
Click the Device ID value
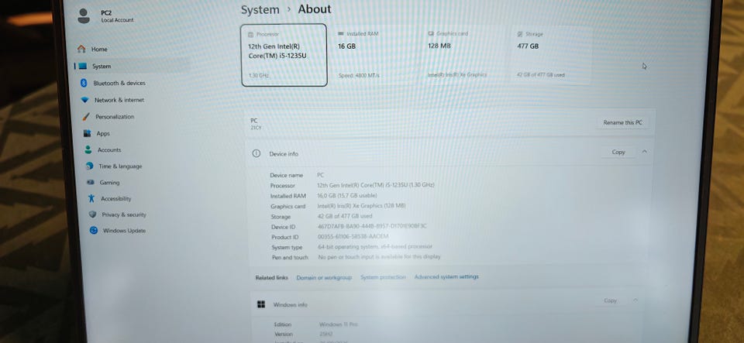tap(372, 226)
